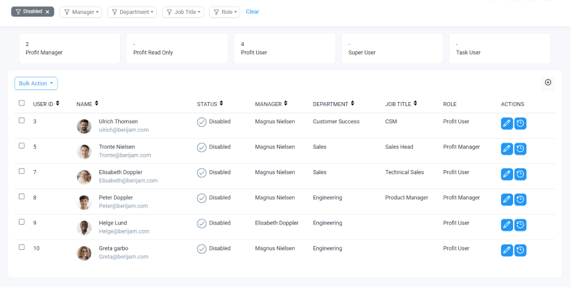View history for Elisabeth Doppler
The width and height of the screenshot is (571, 288).
(x=520, y=175)
